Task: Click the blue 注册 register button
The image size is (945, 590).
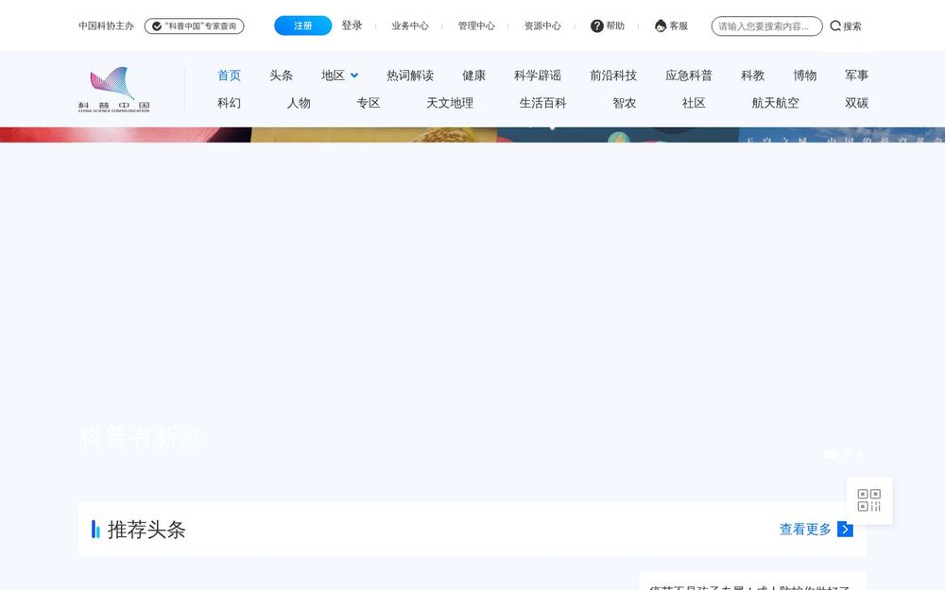Action: click(x=302, y=25)
